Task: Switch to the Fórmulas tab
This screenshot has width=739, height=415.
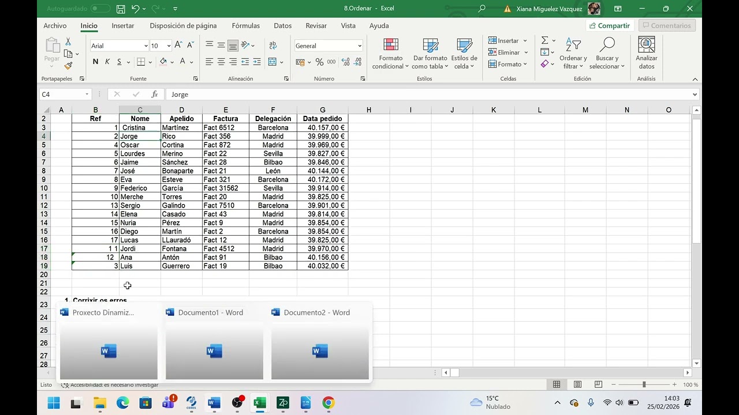Action: tap(247, 25)
